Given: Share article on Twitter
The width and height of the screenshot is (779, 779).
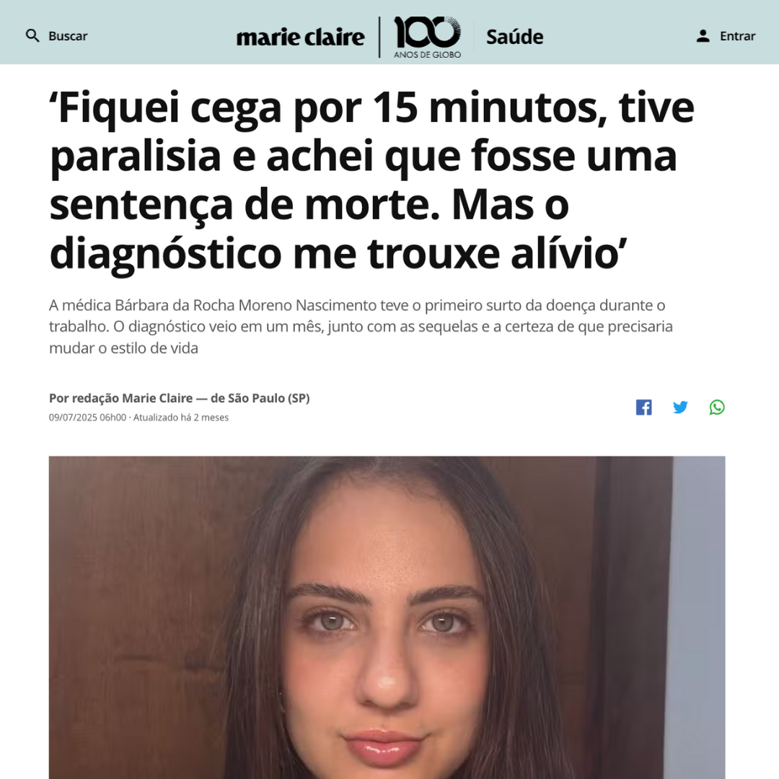Looking at the screenshot, I should click(680, 408).
